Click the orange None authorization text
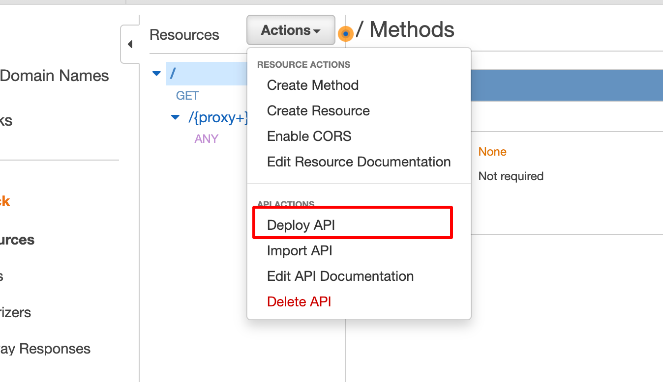Screen dimensions: 663x382 (x=492, y=152)
